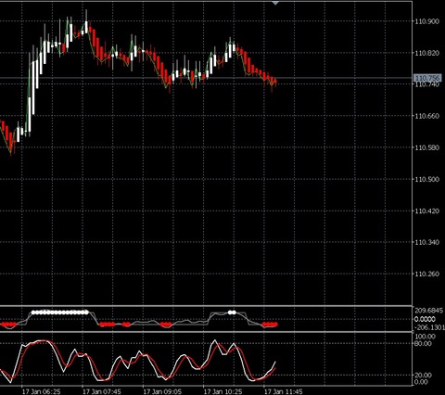The image size is (445, 395).
Task: Click the 209.6845 indicator scale value
Action: click(429, 311)
